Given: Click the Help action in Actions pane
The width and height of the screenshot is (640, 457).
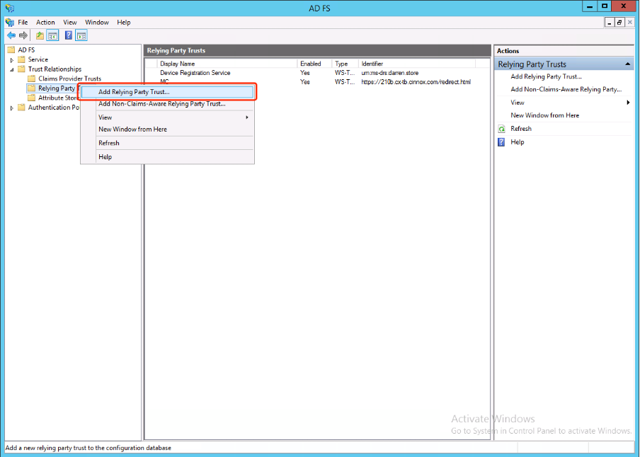Looking at the screenshot, I should tap(517, 142).
